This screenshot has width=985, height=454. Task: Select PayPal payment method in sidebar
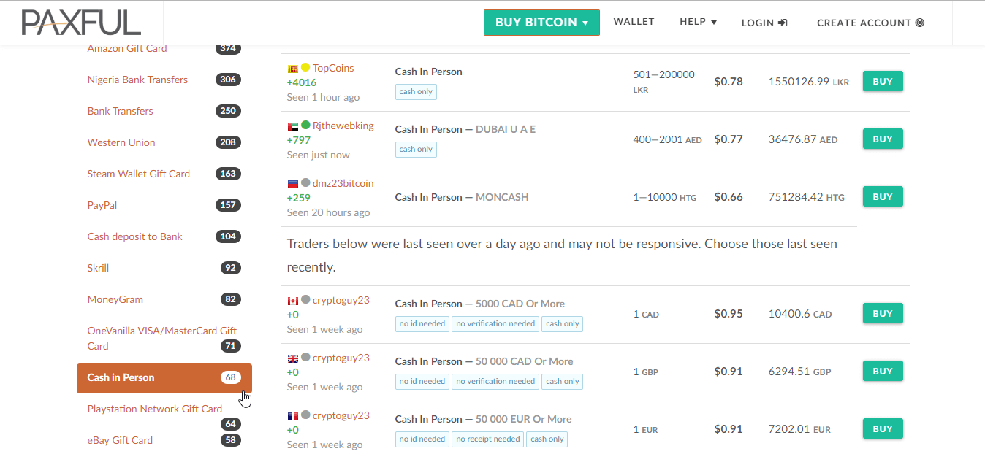(102, 205)
